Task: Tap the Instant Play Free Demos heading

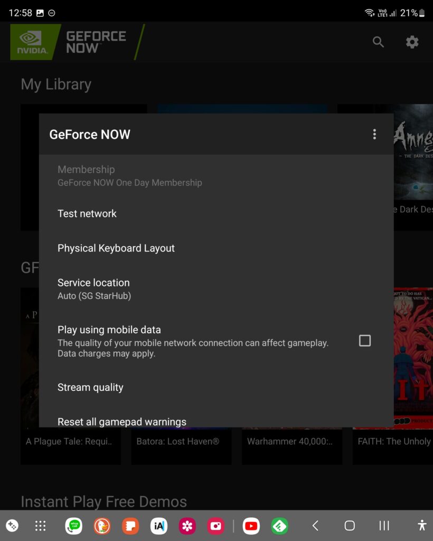Action: click(104, 502)
